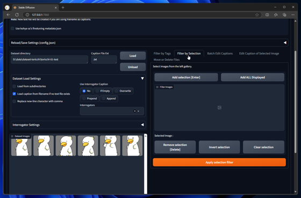Click the browser back arrow
Screen dimensions: 301x198
(x=8, y=15)
